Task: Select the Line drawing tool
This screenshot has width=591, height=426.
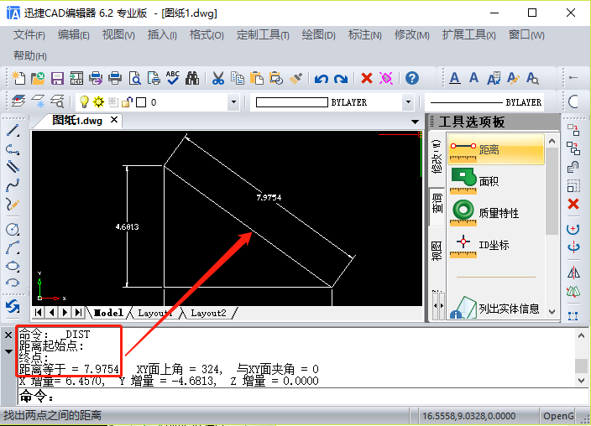Action: click(x=13, y=131)
